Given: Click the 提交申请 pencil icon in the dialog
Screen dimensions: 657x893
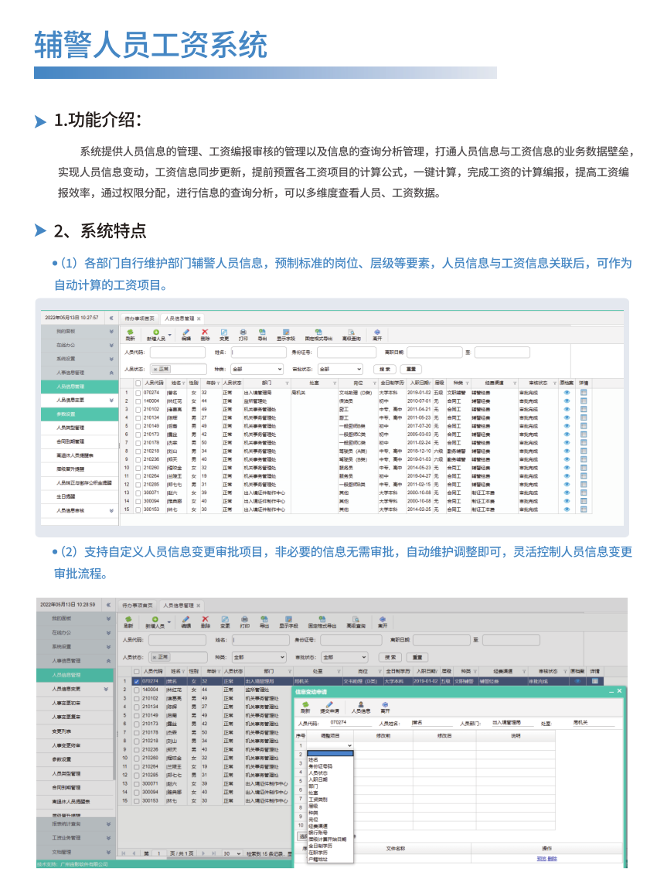Looking at the screenshot, I should point(330,704).
